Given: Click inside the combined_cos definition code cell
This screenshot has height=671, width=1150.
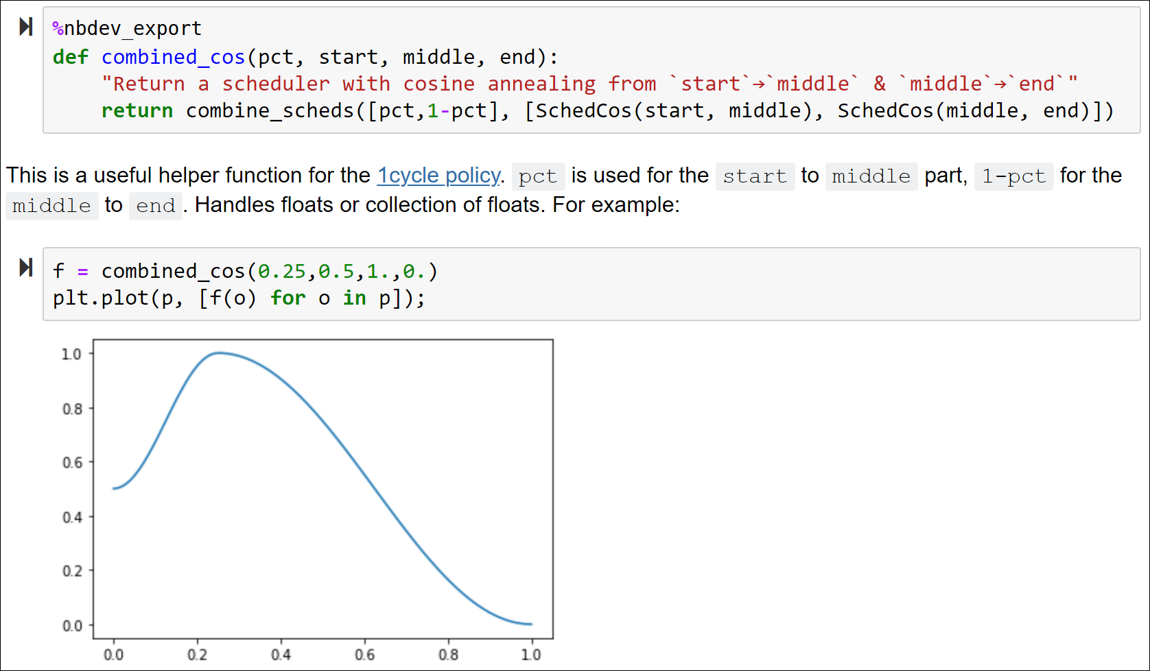Looking at the screenshot, I should [591, 70].
